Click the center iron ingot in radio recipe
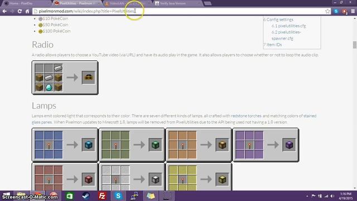Screen dimensions: 357x201 pos(49,78)
